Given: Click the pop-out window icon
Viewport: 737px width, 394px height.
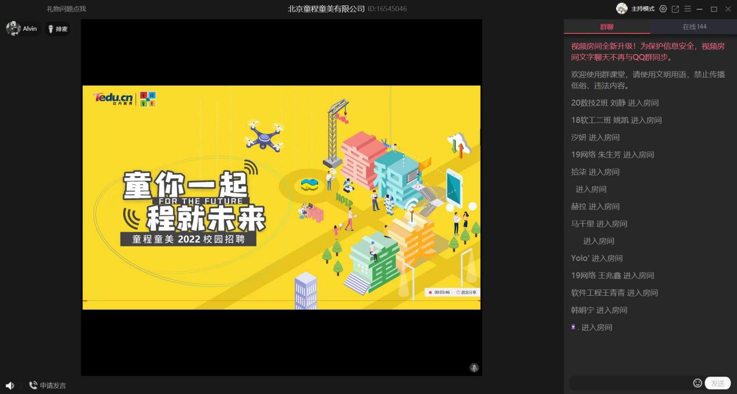Looking at the screenshot, I should [675, 9].
